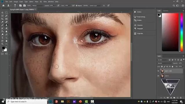Select the Clone Stamp tool
This screenshot has height=104, width=185.
6,25
